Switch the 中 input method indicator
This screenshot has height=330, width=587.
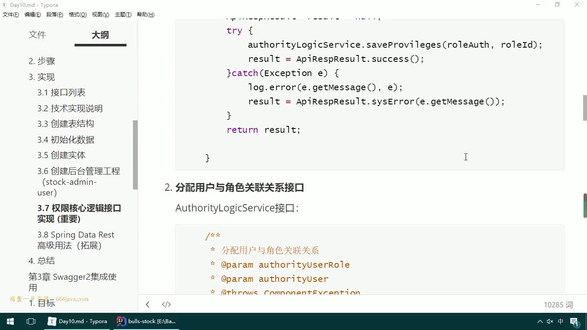pyautogui.click(x=561, y=321)
